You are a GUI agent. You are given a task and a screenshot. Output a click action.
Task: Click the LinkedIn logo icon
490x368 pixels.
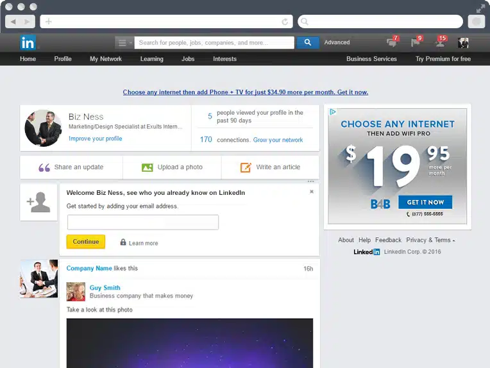[28, 42]
